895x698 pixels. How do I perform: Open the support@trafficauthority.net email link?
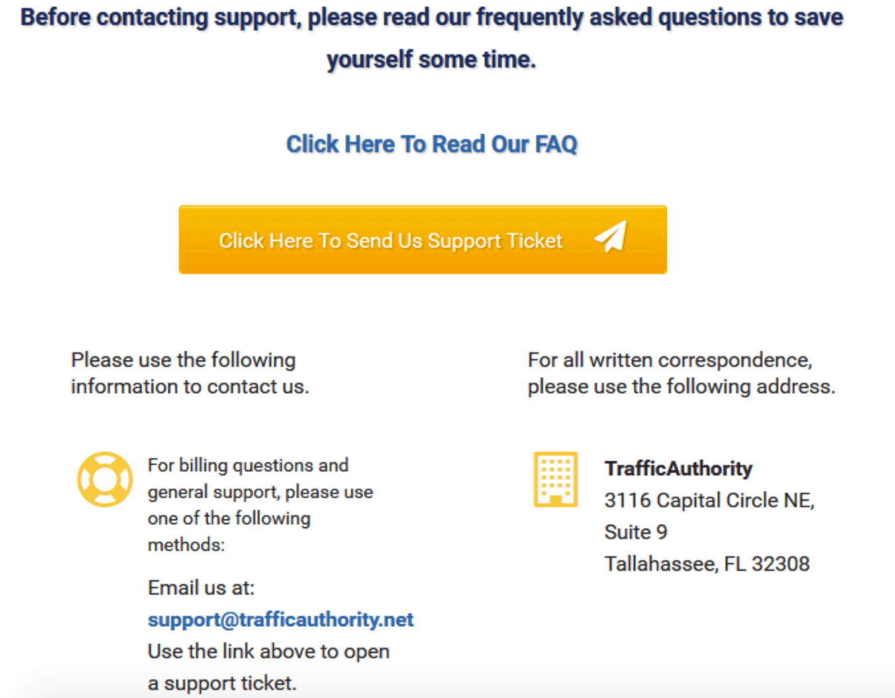pyautogui.click(x=281, y=619)
